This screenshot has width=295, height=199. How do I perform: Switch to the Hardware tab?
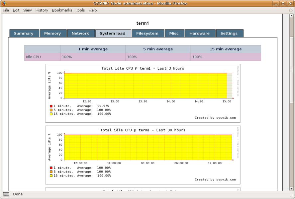pyautogui.click(x=200, y=33)
